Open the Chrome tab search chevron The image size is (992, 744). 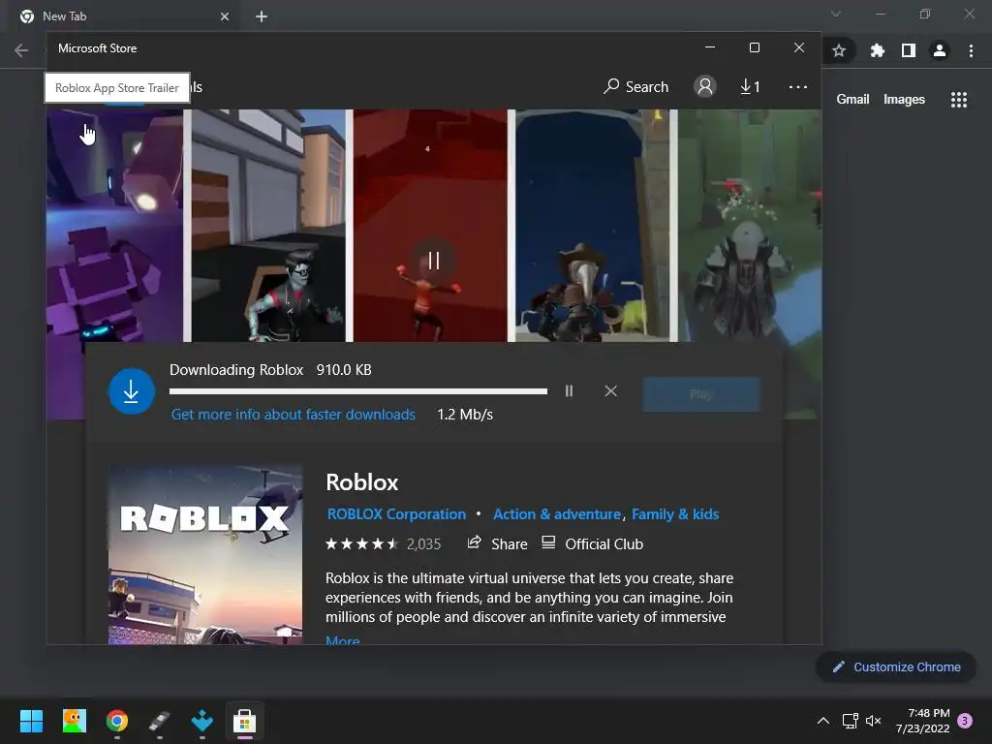(836, 14)
